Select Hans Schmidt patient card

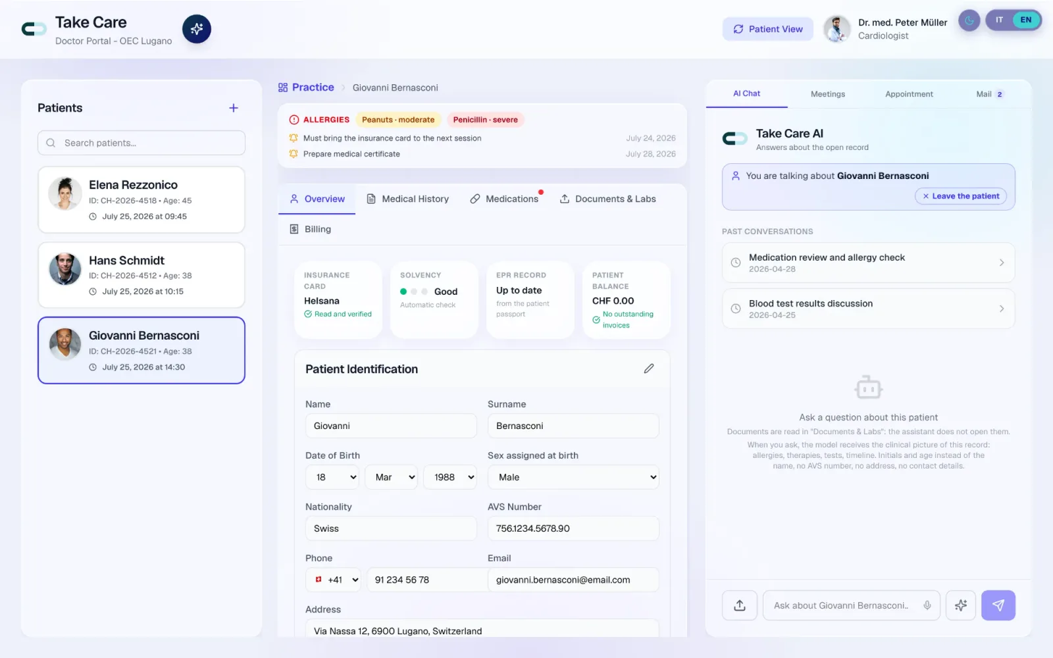click(141, 275)
